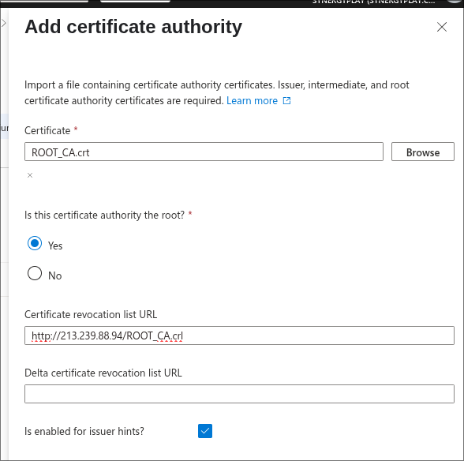Image resolution: width=464 pixels, height=461 pixels.
Task: Close the Add certificate authority panel
Action: [x=442, y=27]
